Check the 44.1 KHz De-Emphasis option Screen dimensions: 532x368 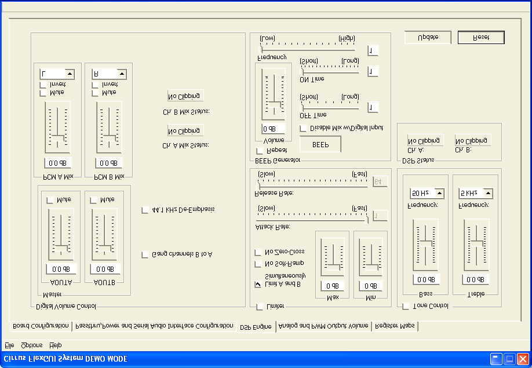click(144, 210)
